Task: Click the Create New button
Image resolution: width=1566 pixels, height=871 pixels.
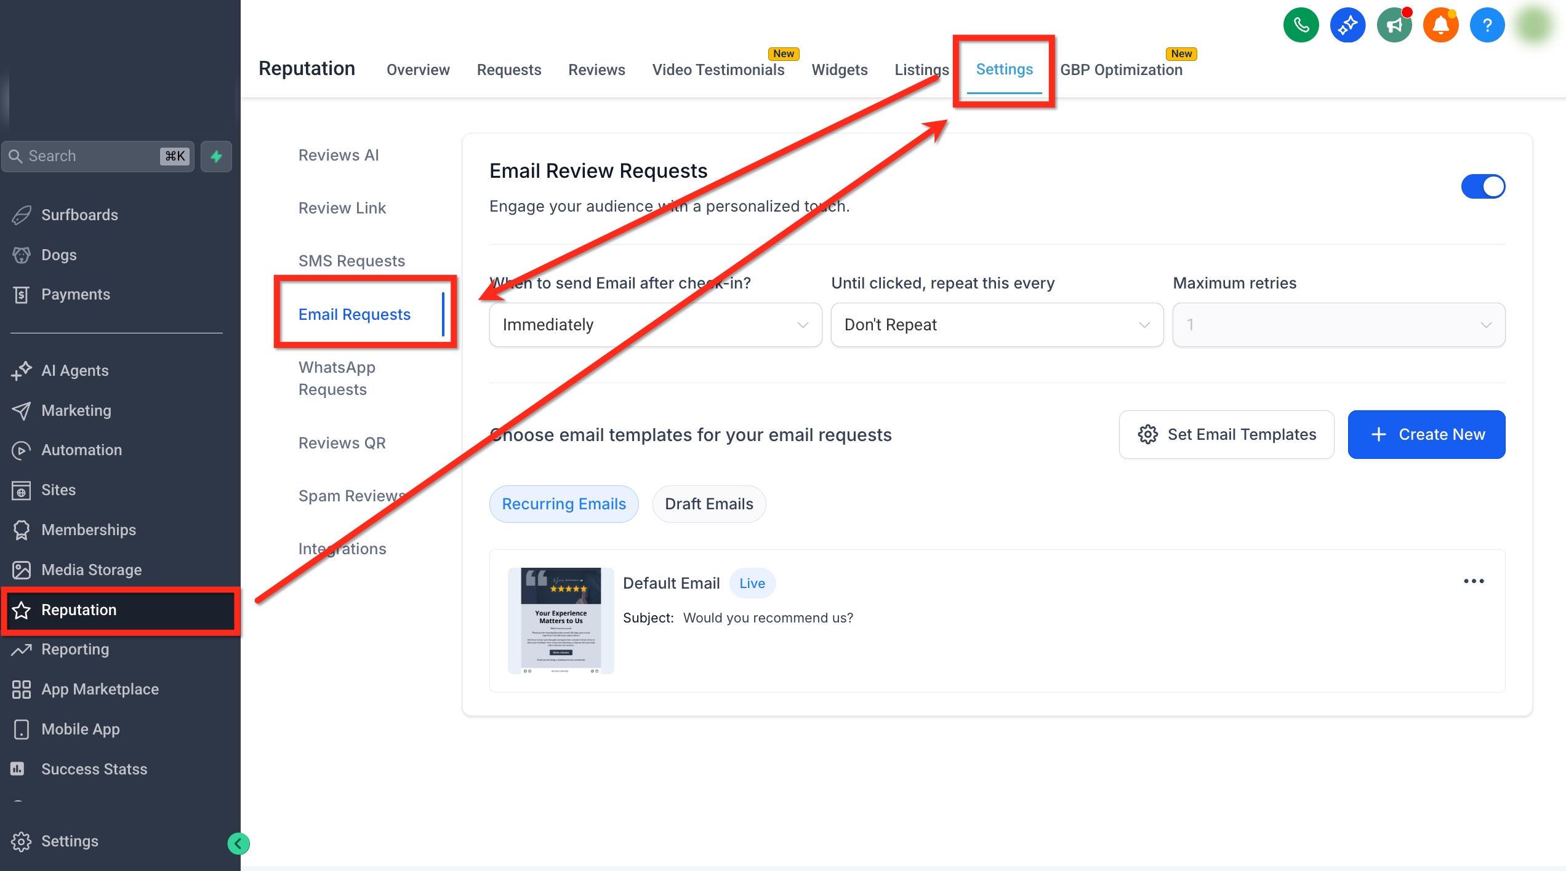Action: (x=1426, y=434)
